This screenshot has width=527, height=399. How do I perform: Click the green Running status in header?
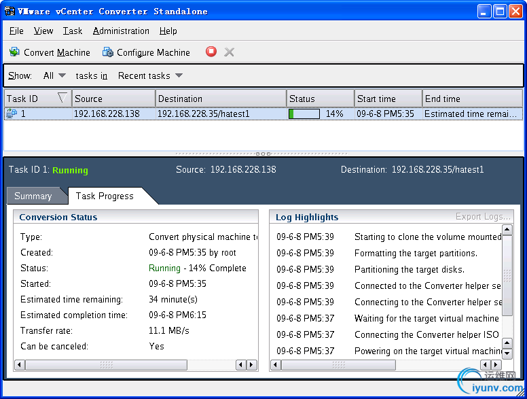point(70,170)
